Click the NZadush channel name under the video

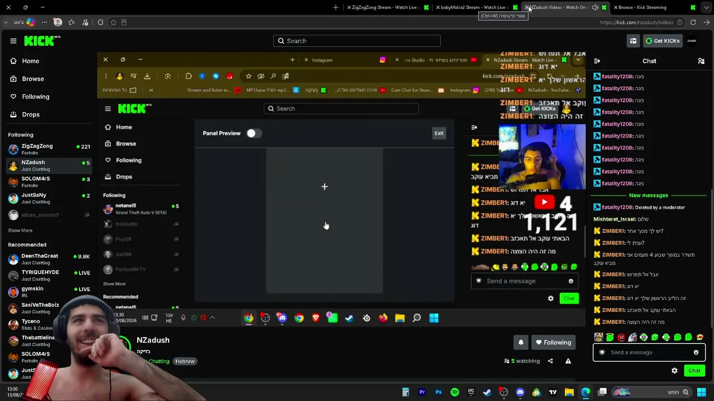point(153,340)
